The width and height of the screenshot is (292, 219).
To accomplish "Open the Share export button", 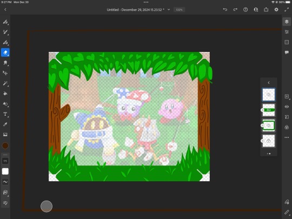I will point(266,10).
